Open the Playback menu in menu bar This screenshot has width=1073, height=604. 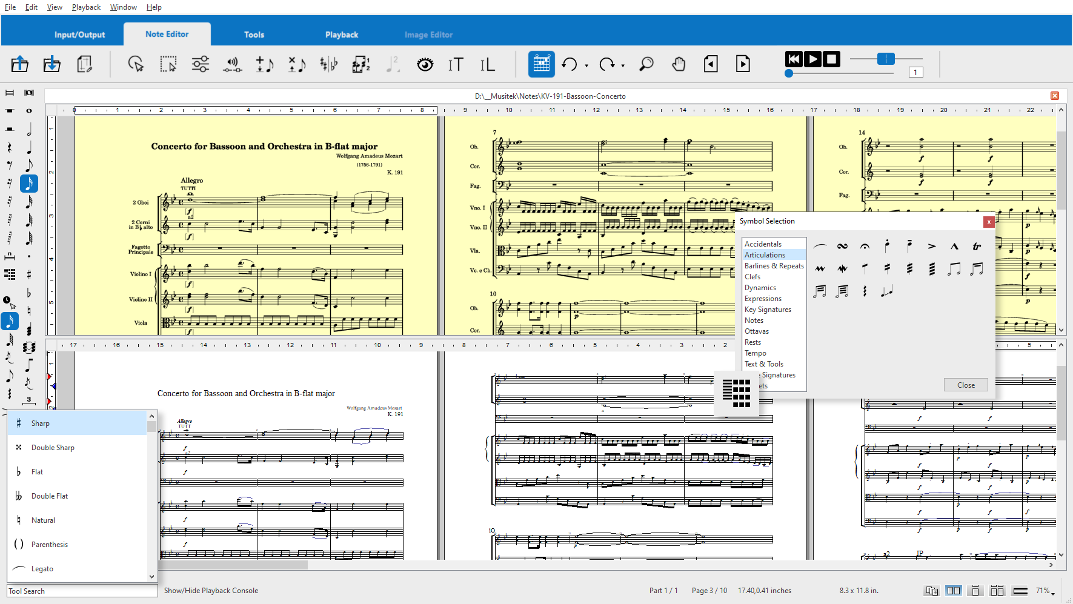(86, 7)
